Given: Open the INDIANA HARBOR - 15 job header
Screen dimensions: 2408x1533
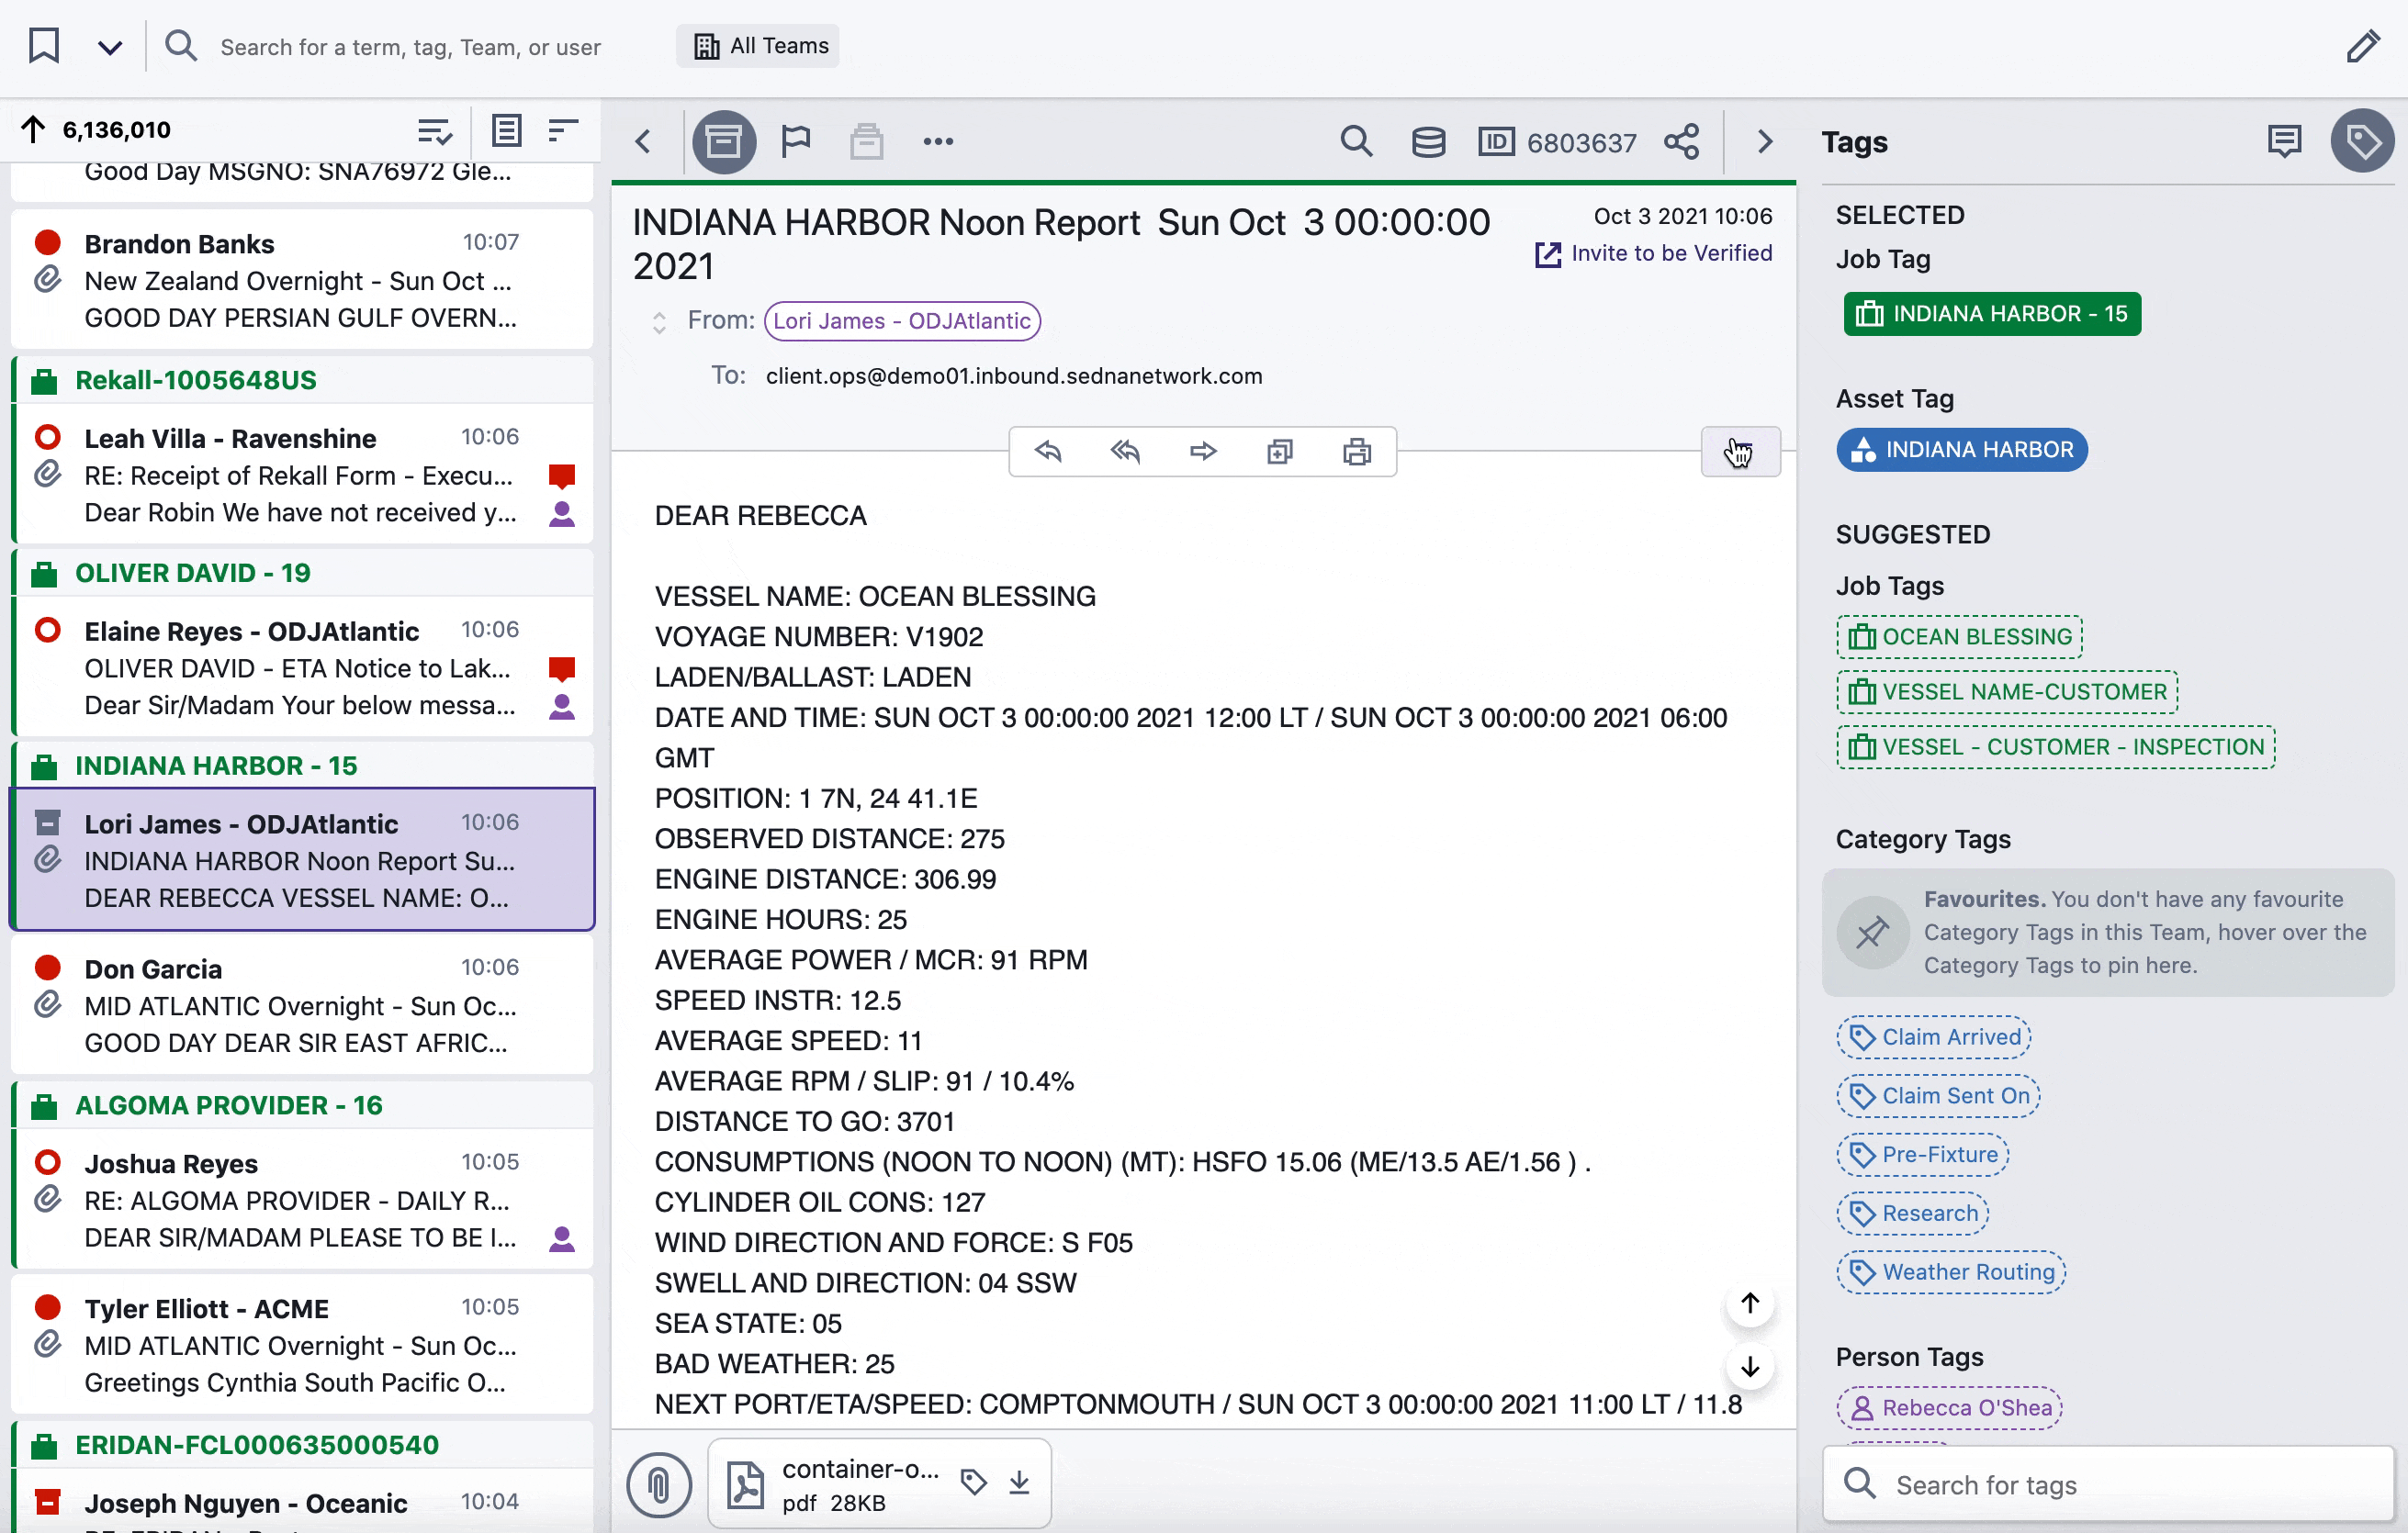Looking at the screenshot, I should (302, 766).
